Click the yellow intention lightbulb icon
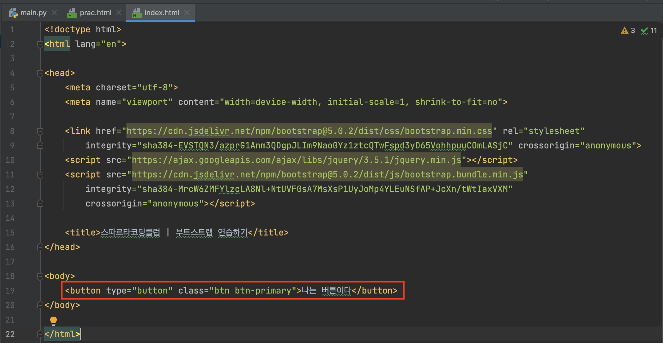The height and width of the screenshot is (343, 663). point(53,321)
